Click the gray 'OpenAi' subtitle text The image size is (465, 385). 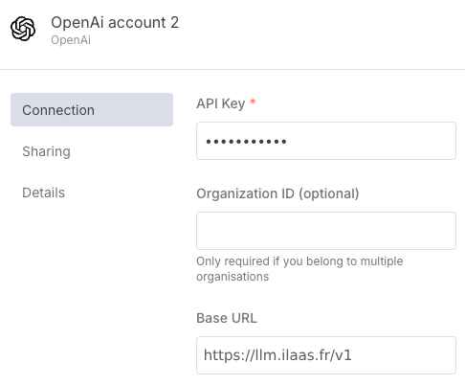coord(71,40)
